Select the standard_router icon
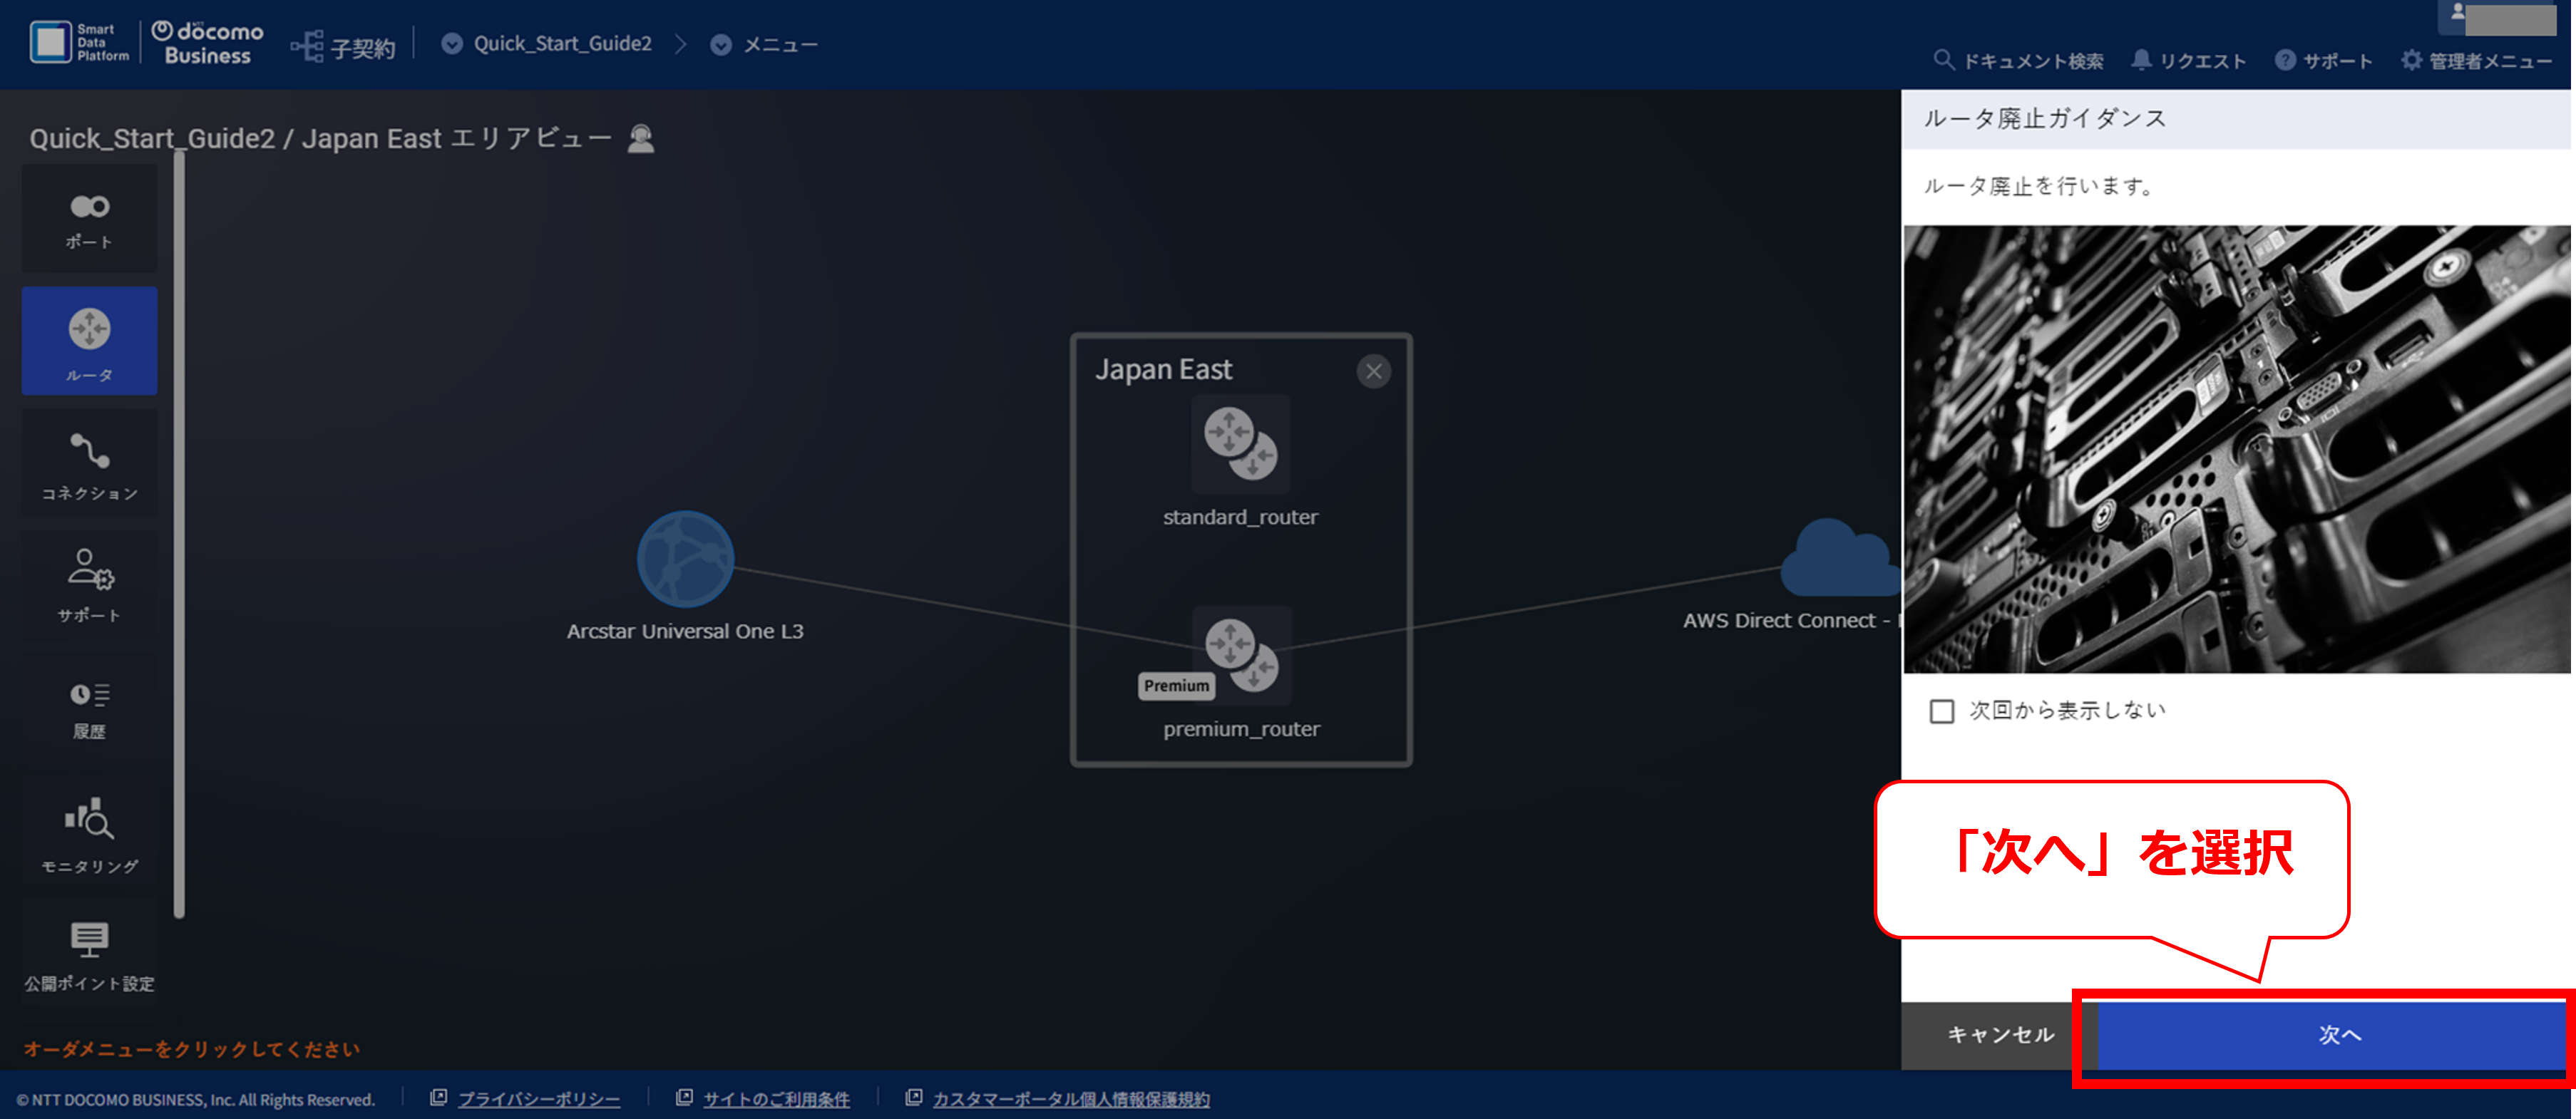2576x1119 pixels. [x=1240, y=444]
